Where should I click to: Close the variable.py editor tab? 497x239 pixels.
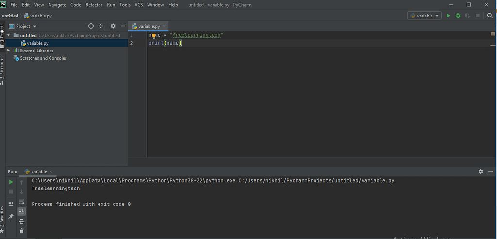click(x=164, y=27)
